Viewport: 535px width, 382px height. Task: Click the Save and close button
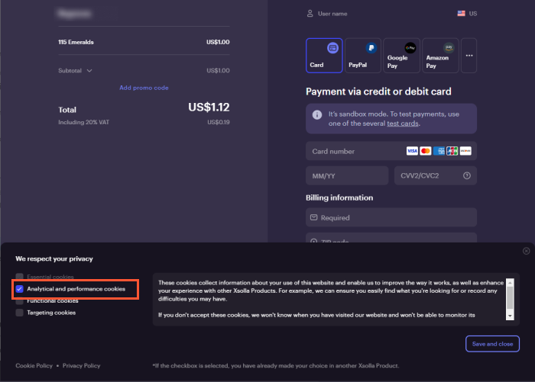coord(492,344)
